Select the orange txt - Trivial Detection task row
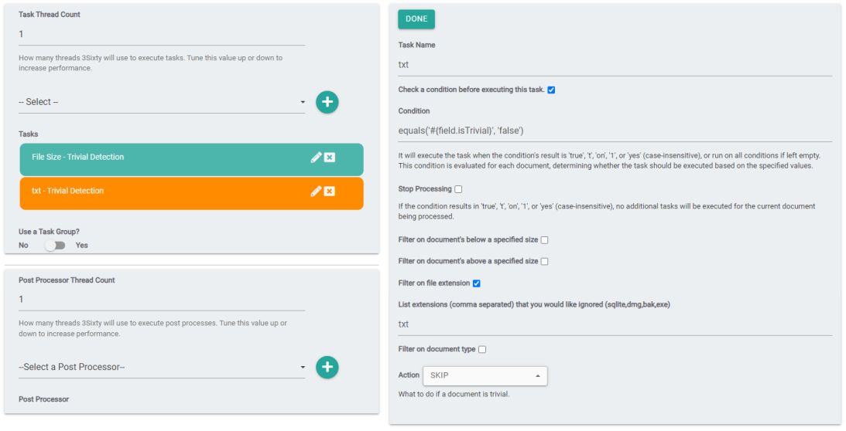Viewport: 846px width, 431px height. (x=155, y=192)
